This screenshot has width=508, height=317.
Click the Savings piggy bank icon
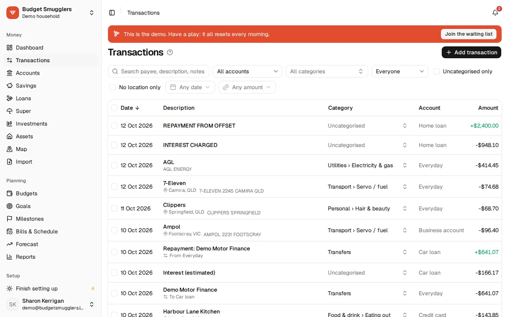click(x=10, y=86)
